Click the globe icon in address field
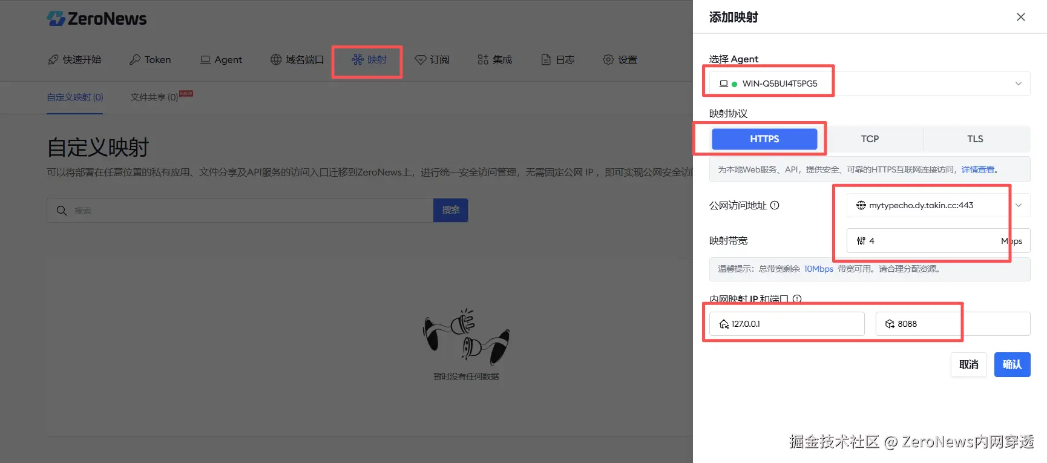The height and width of the screenshot is (463, 1047). click(861, 205)
